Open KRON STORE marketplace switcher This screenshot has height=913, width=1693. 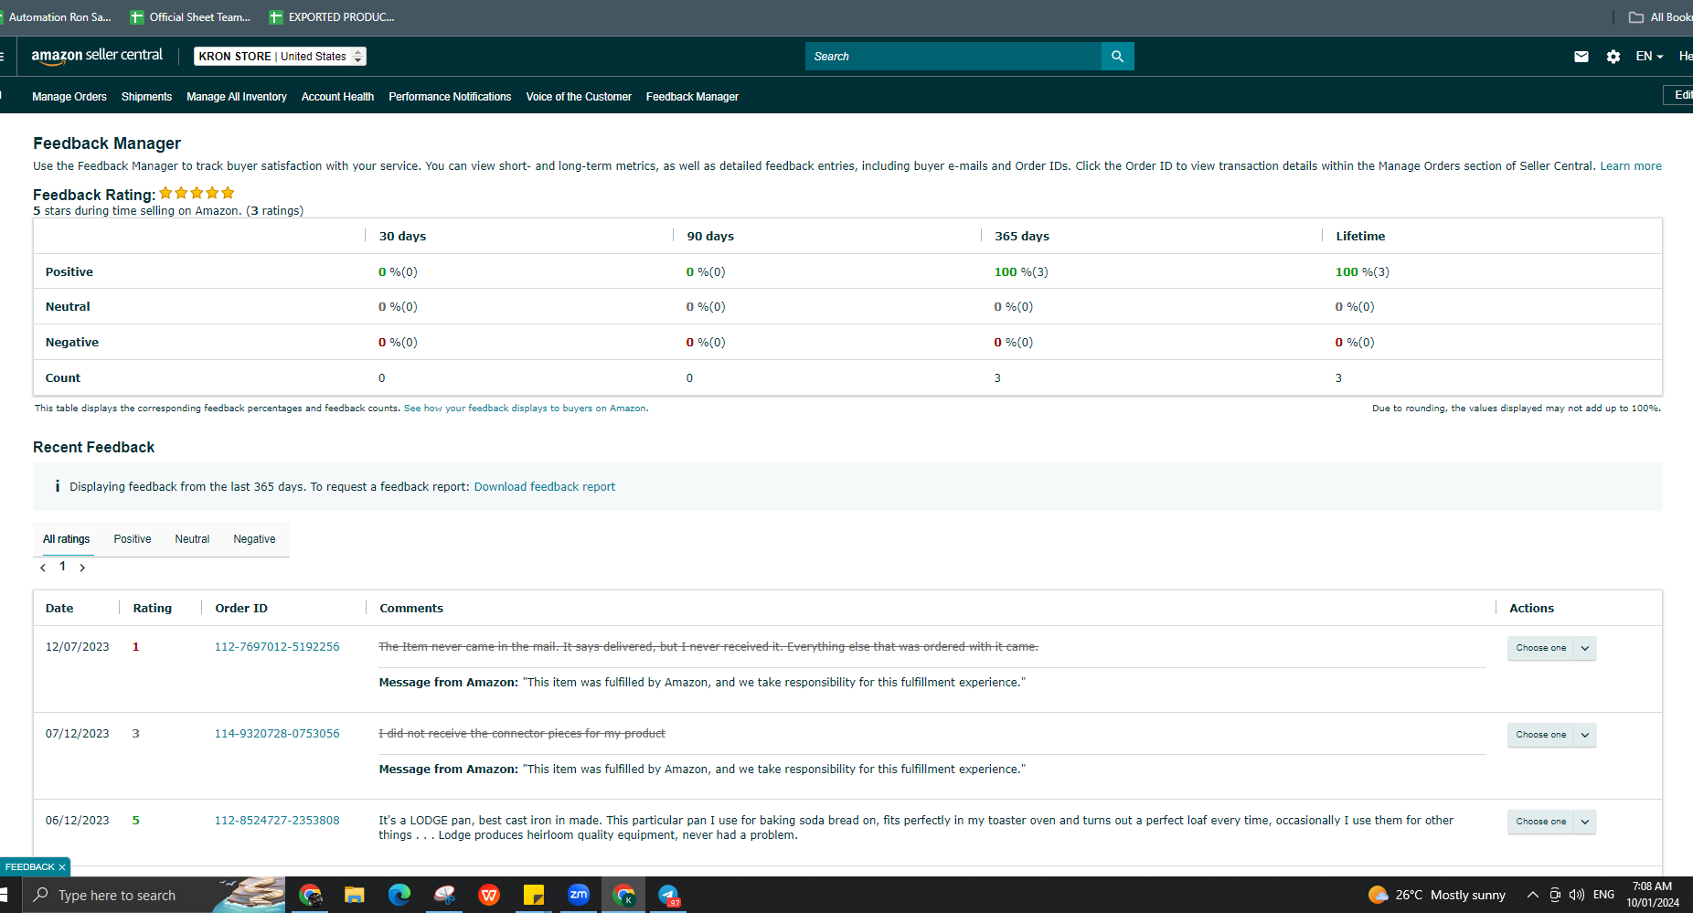click(x=280, y=57)
